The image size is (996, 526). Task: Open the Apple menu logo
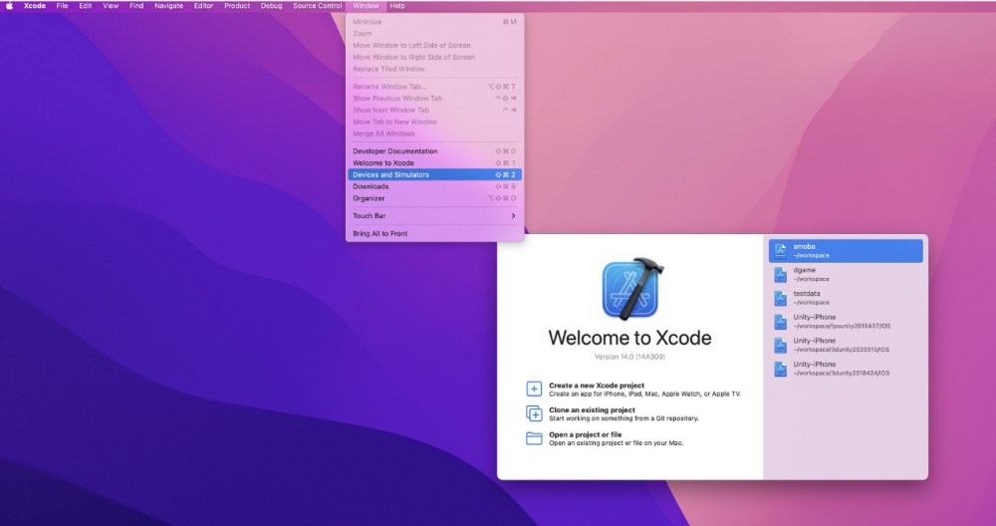(x=9, y=6)
